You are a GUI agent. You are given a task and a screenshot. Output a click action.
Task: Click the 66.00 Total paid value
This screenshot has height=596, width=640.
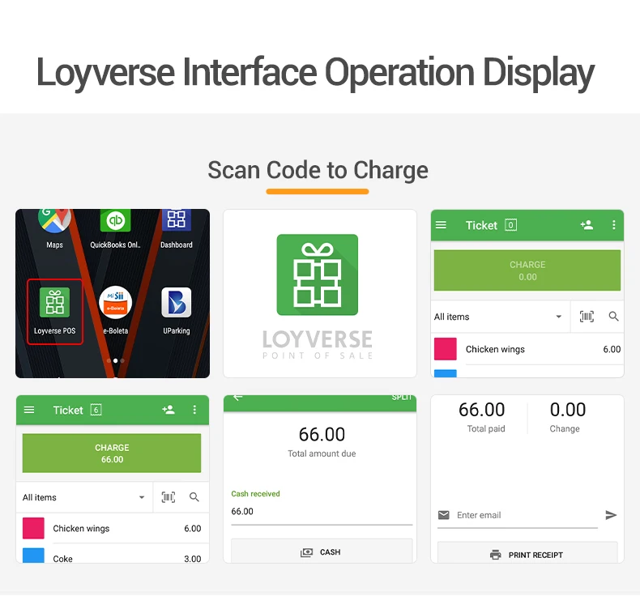(482, 410)
